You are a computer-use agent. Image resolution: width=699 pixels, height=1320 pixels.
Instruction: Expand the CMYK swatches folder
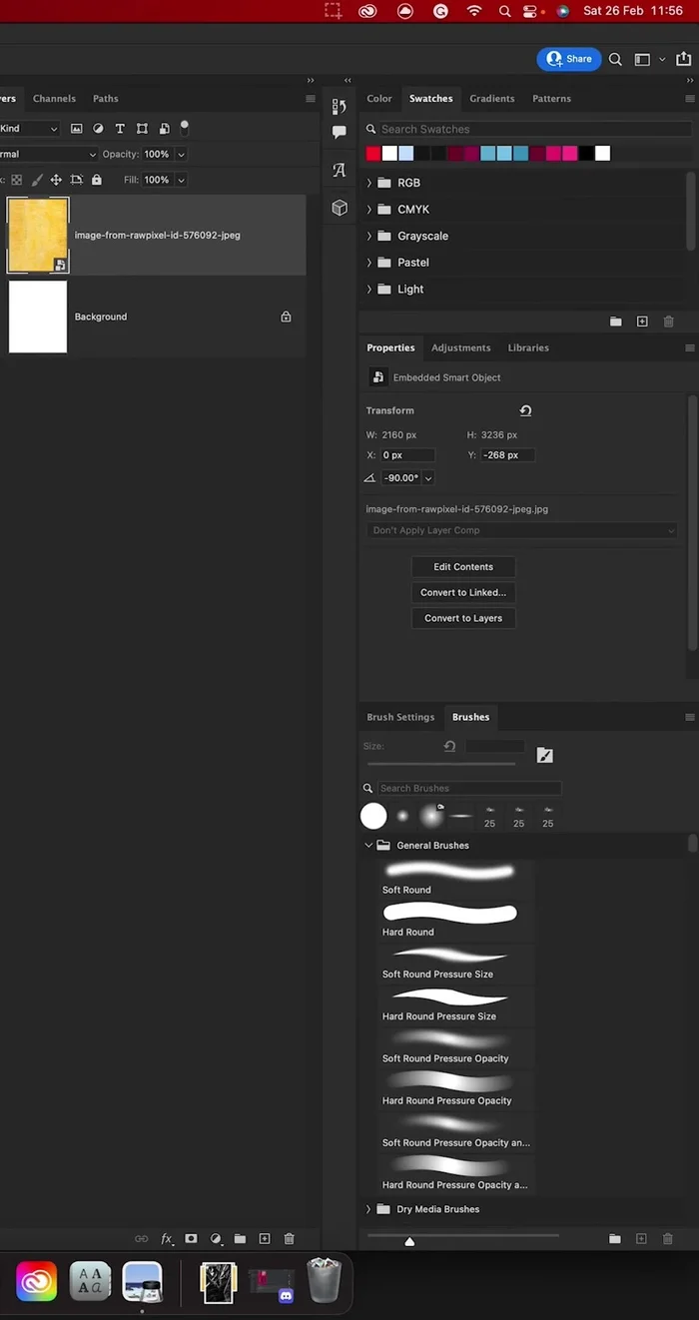tap(369, 210)
